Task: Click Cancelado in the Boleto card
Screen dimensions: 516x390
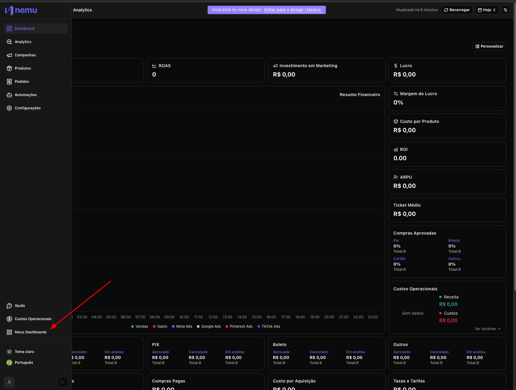Action: point(319,352)
